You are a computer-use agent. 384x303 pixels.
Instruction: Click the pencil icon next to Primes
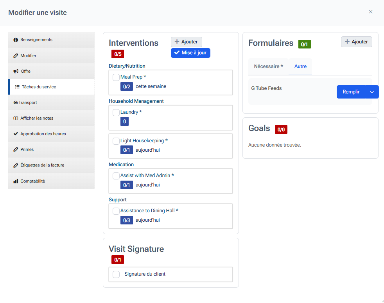click(16, 149)
